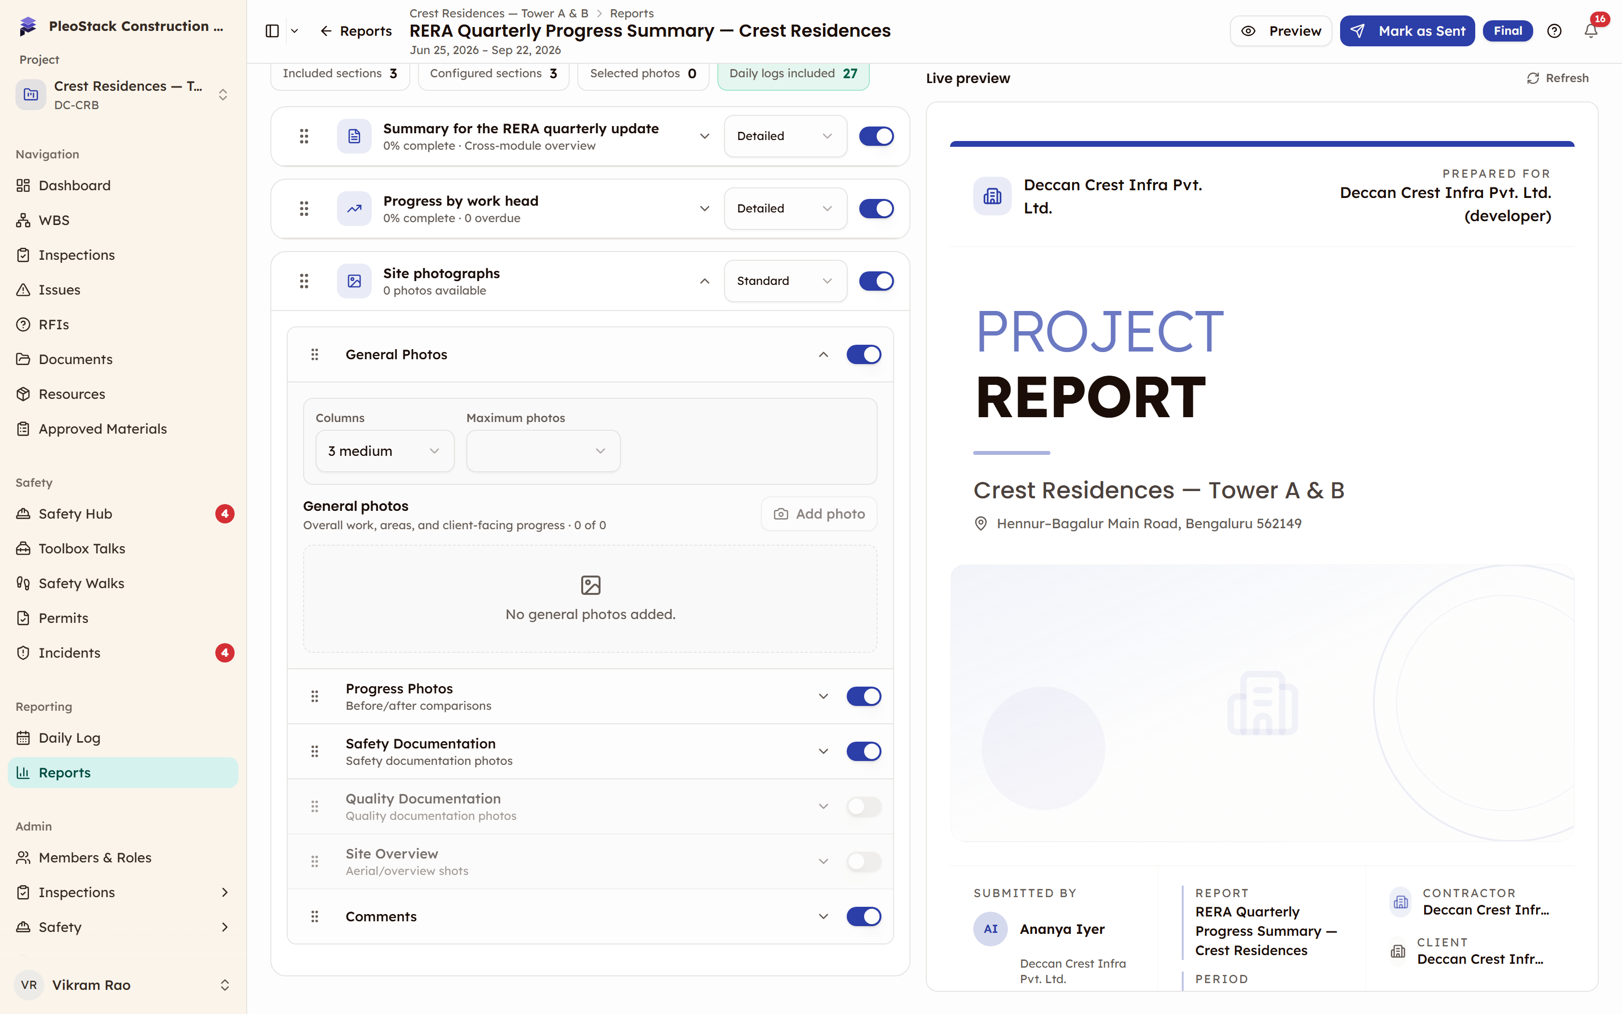Screen dimensions: 1622x1014
Task: Click the Mark as Sent button
Action: point(1407,31)
